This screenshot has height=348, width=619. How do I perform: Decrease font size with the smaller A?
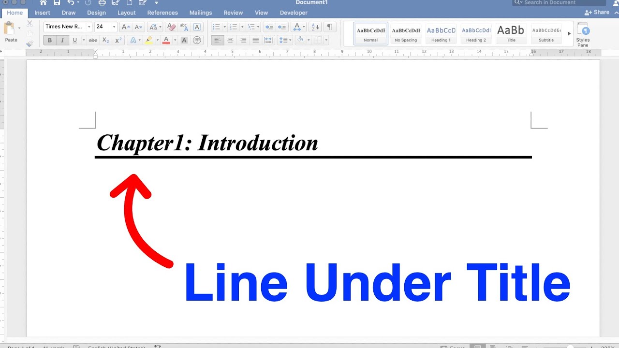[139, 27]
